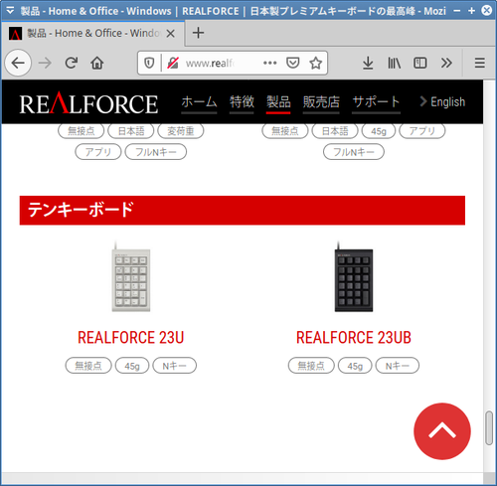Screen dimensions: 497x486
Task: Click Nキー tag under REALFORCE 23UB
Action: click(398, 366)
